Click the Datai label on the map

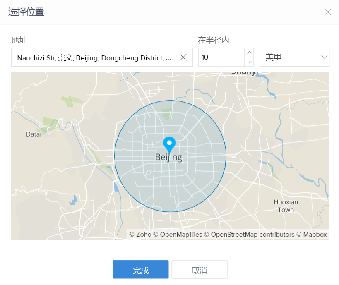34,134
